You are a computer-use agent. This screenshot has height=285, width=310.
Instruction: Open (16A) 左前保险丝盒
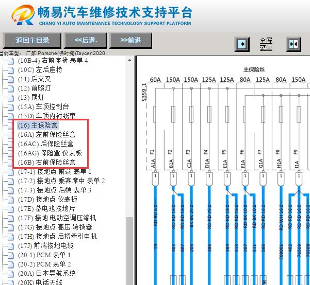[x=46, y=135]
